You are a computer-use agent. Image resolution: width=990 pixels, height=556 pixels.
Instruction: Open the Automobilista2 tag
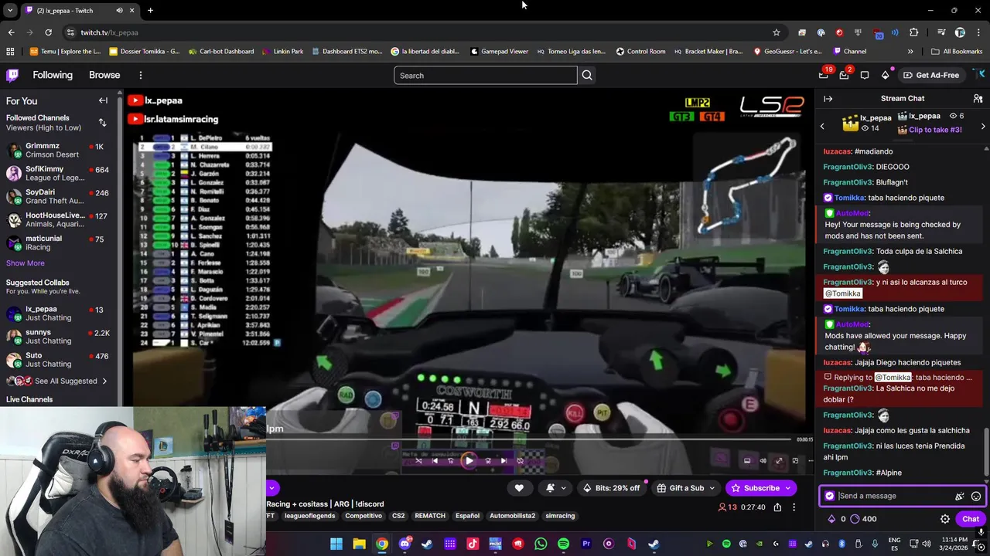click(x=512, y=516)
